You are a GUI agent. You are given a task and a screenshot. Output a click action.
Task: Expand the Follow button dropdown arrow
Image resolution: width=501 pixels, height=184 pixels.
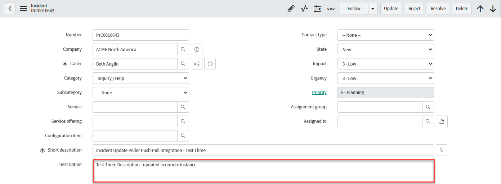[372, 9]
